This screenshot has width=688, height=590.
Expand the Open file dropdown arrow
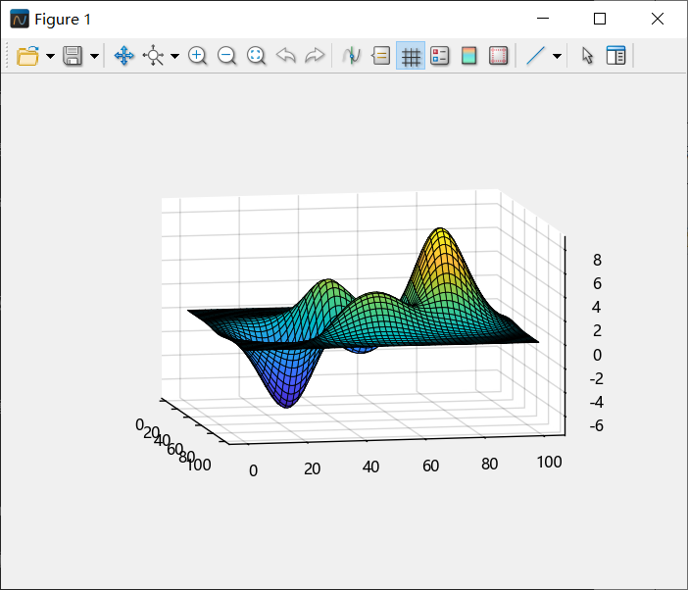[50, 56]
